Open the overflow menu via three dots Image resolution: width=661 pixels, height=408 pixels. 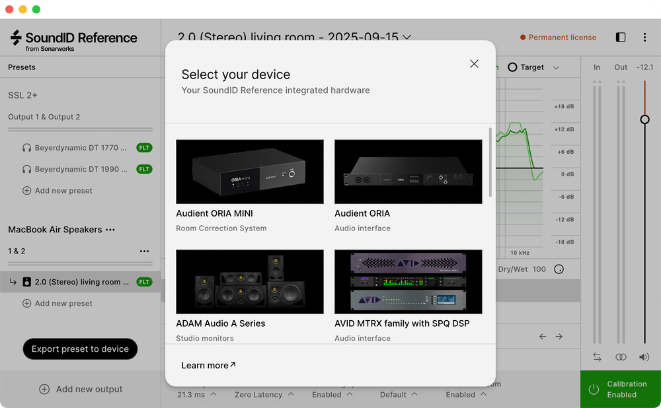point(645,38)
